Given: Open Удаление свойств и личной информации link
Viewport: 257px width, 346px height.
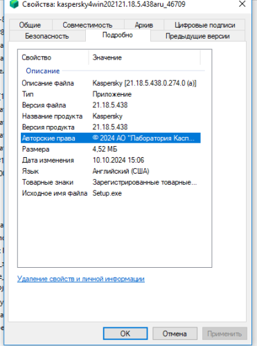Looking at the screenshot, I should tap(81, 279).
